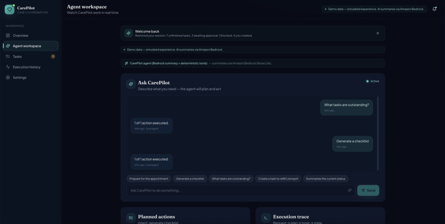The image size is (445, 224).
Task: Dismiss the Welcome back banner
Action: [x=378, y=33]
